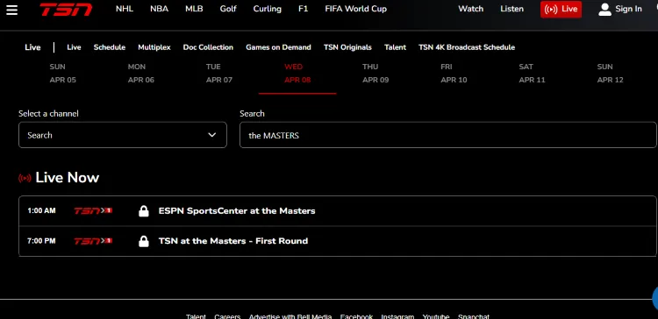Screen dimensions: 658x319
Task: Open the F1 section
Action: point(303,9)
